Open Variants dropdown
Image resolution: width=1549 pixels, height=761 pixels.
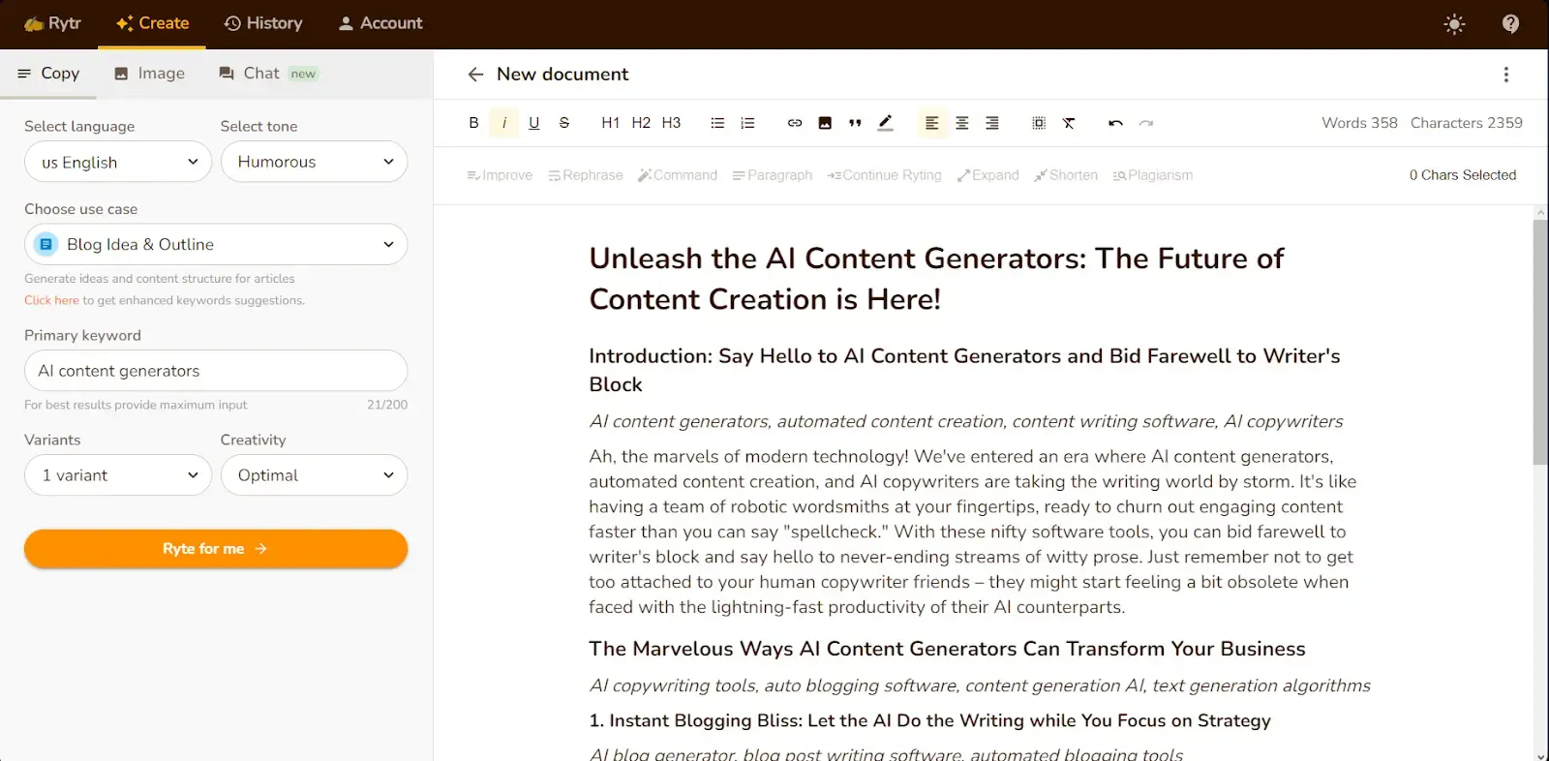point(118,475)
